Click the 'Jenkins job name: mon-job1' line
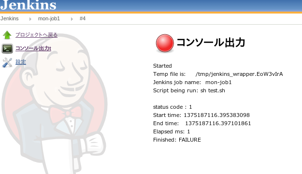302x174 pixels. pos(192,82)
